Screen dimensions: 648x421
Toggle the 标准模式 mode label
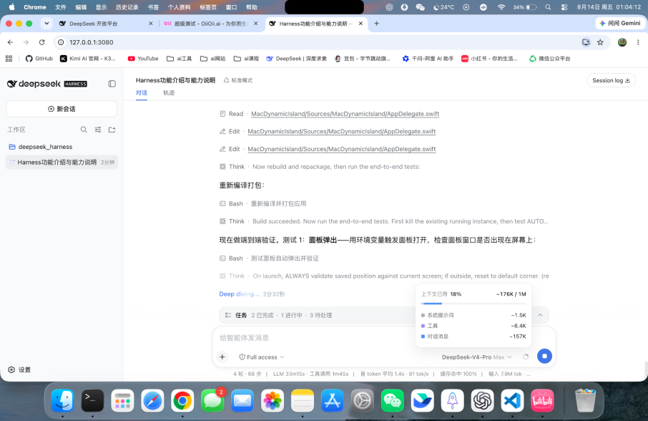pyautogui.click(x=238, y=80)
